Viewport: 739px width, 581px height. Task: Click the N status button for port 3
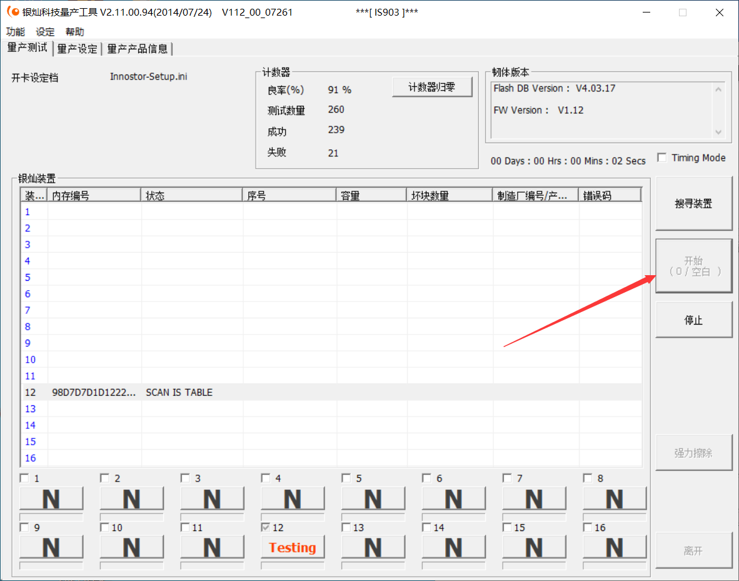(x=212, y=498)
